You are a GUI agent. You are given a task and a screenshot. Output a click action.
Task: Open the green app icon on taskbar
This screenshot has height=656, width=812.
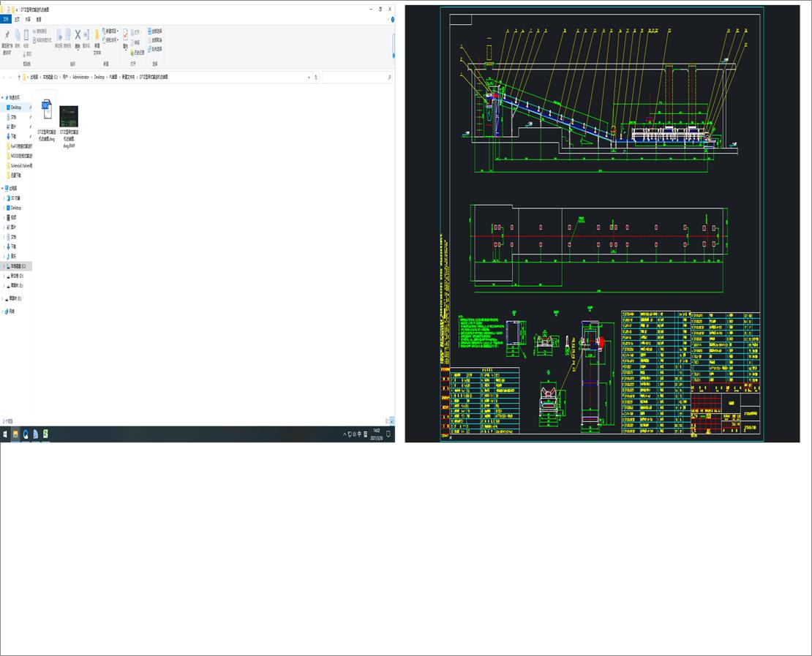tap(45, 434)
